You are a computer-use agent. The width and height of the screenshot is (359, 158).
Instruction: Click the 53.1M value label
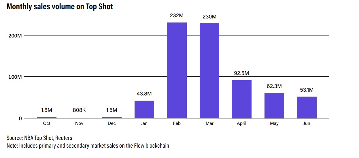coord(307,90)
